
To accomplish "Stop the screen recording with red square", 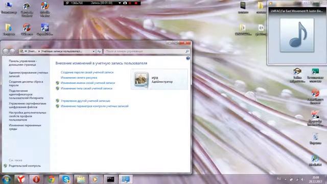I will [136, 3].
